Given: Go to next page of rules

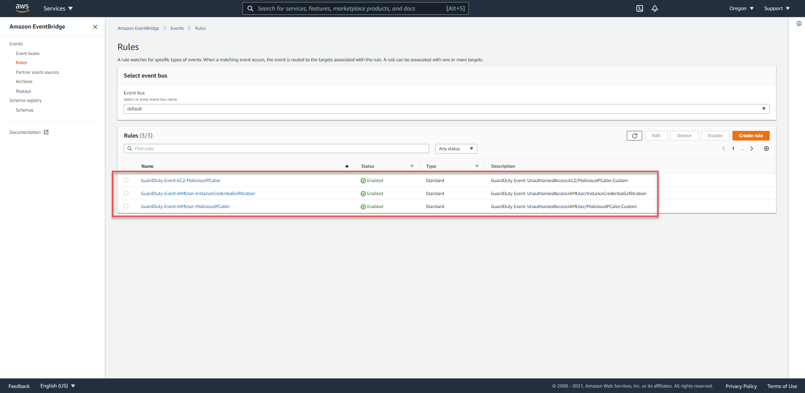Looking at the screenshot, I should pos(752,148).
